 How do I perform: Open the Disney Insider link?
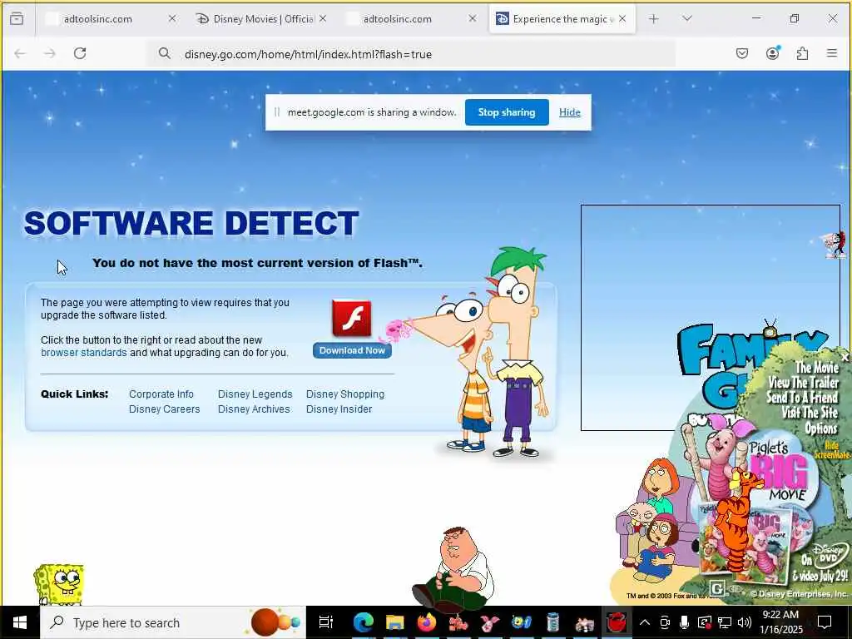tap(339, 409)
